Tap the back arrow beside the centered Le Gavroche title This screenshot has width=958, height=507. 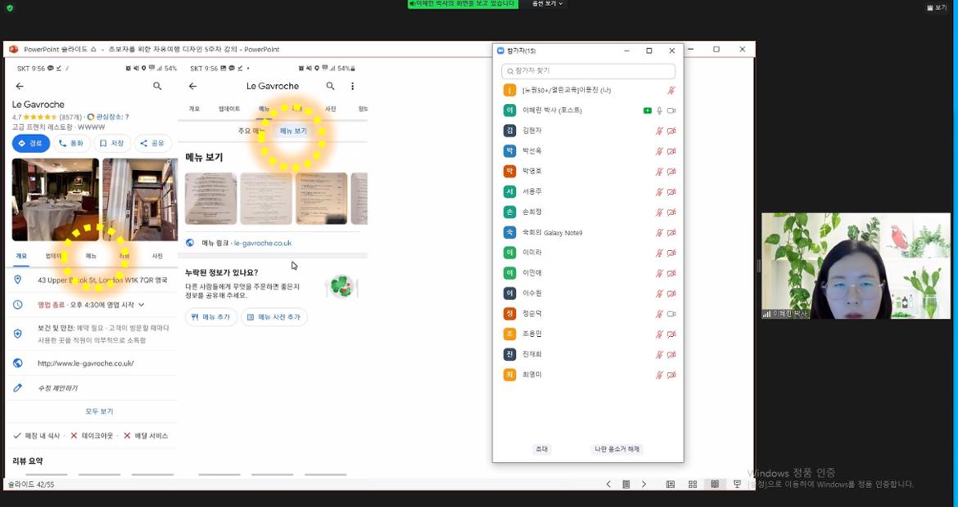pyautogui.click(x=193, y=87)
